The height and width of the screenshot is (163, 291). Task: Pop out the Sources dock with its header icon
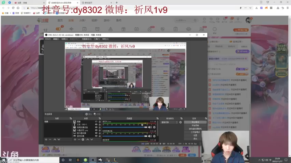click(100, 118)
